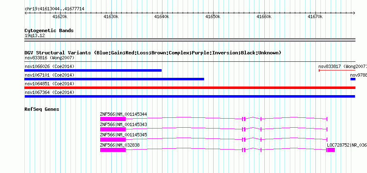Click the 41660k ruler tick label
367x173 pixels.
pos(264,17)
